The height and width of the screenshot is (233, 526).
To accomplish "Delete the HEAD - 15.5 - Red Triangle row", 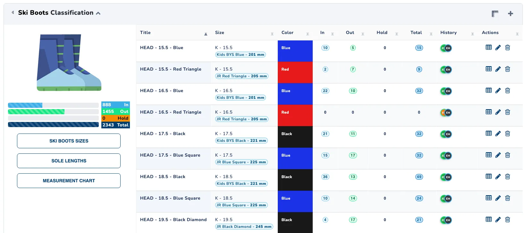I will [508, 69].
